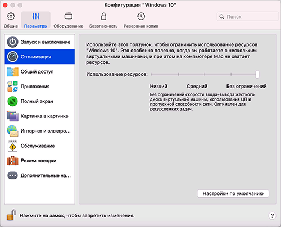The height and width of the screenshot is (227, 281).
Task: Click the green Полный экран icon
Action: (12, 101)
